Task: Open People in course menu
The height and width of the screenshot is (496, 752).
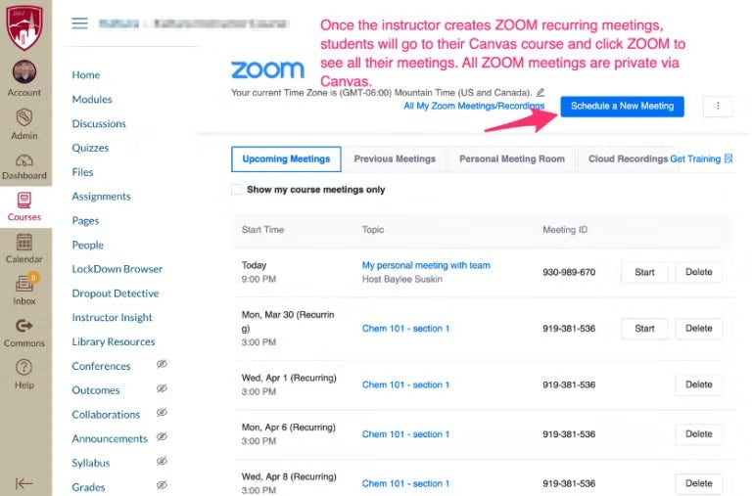Action: pyautogui.click(x=88, y=246)
